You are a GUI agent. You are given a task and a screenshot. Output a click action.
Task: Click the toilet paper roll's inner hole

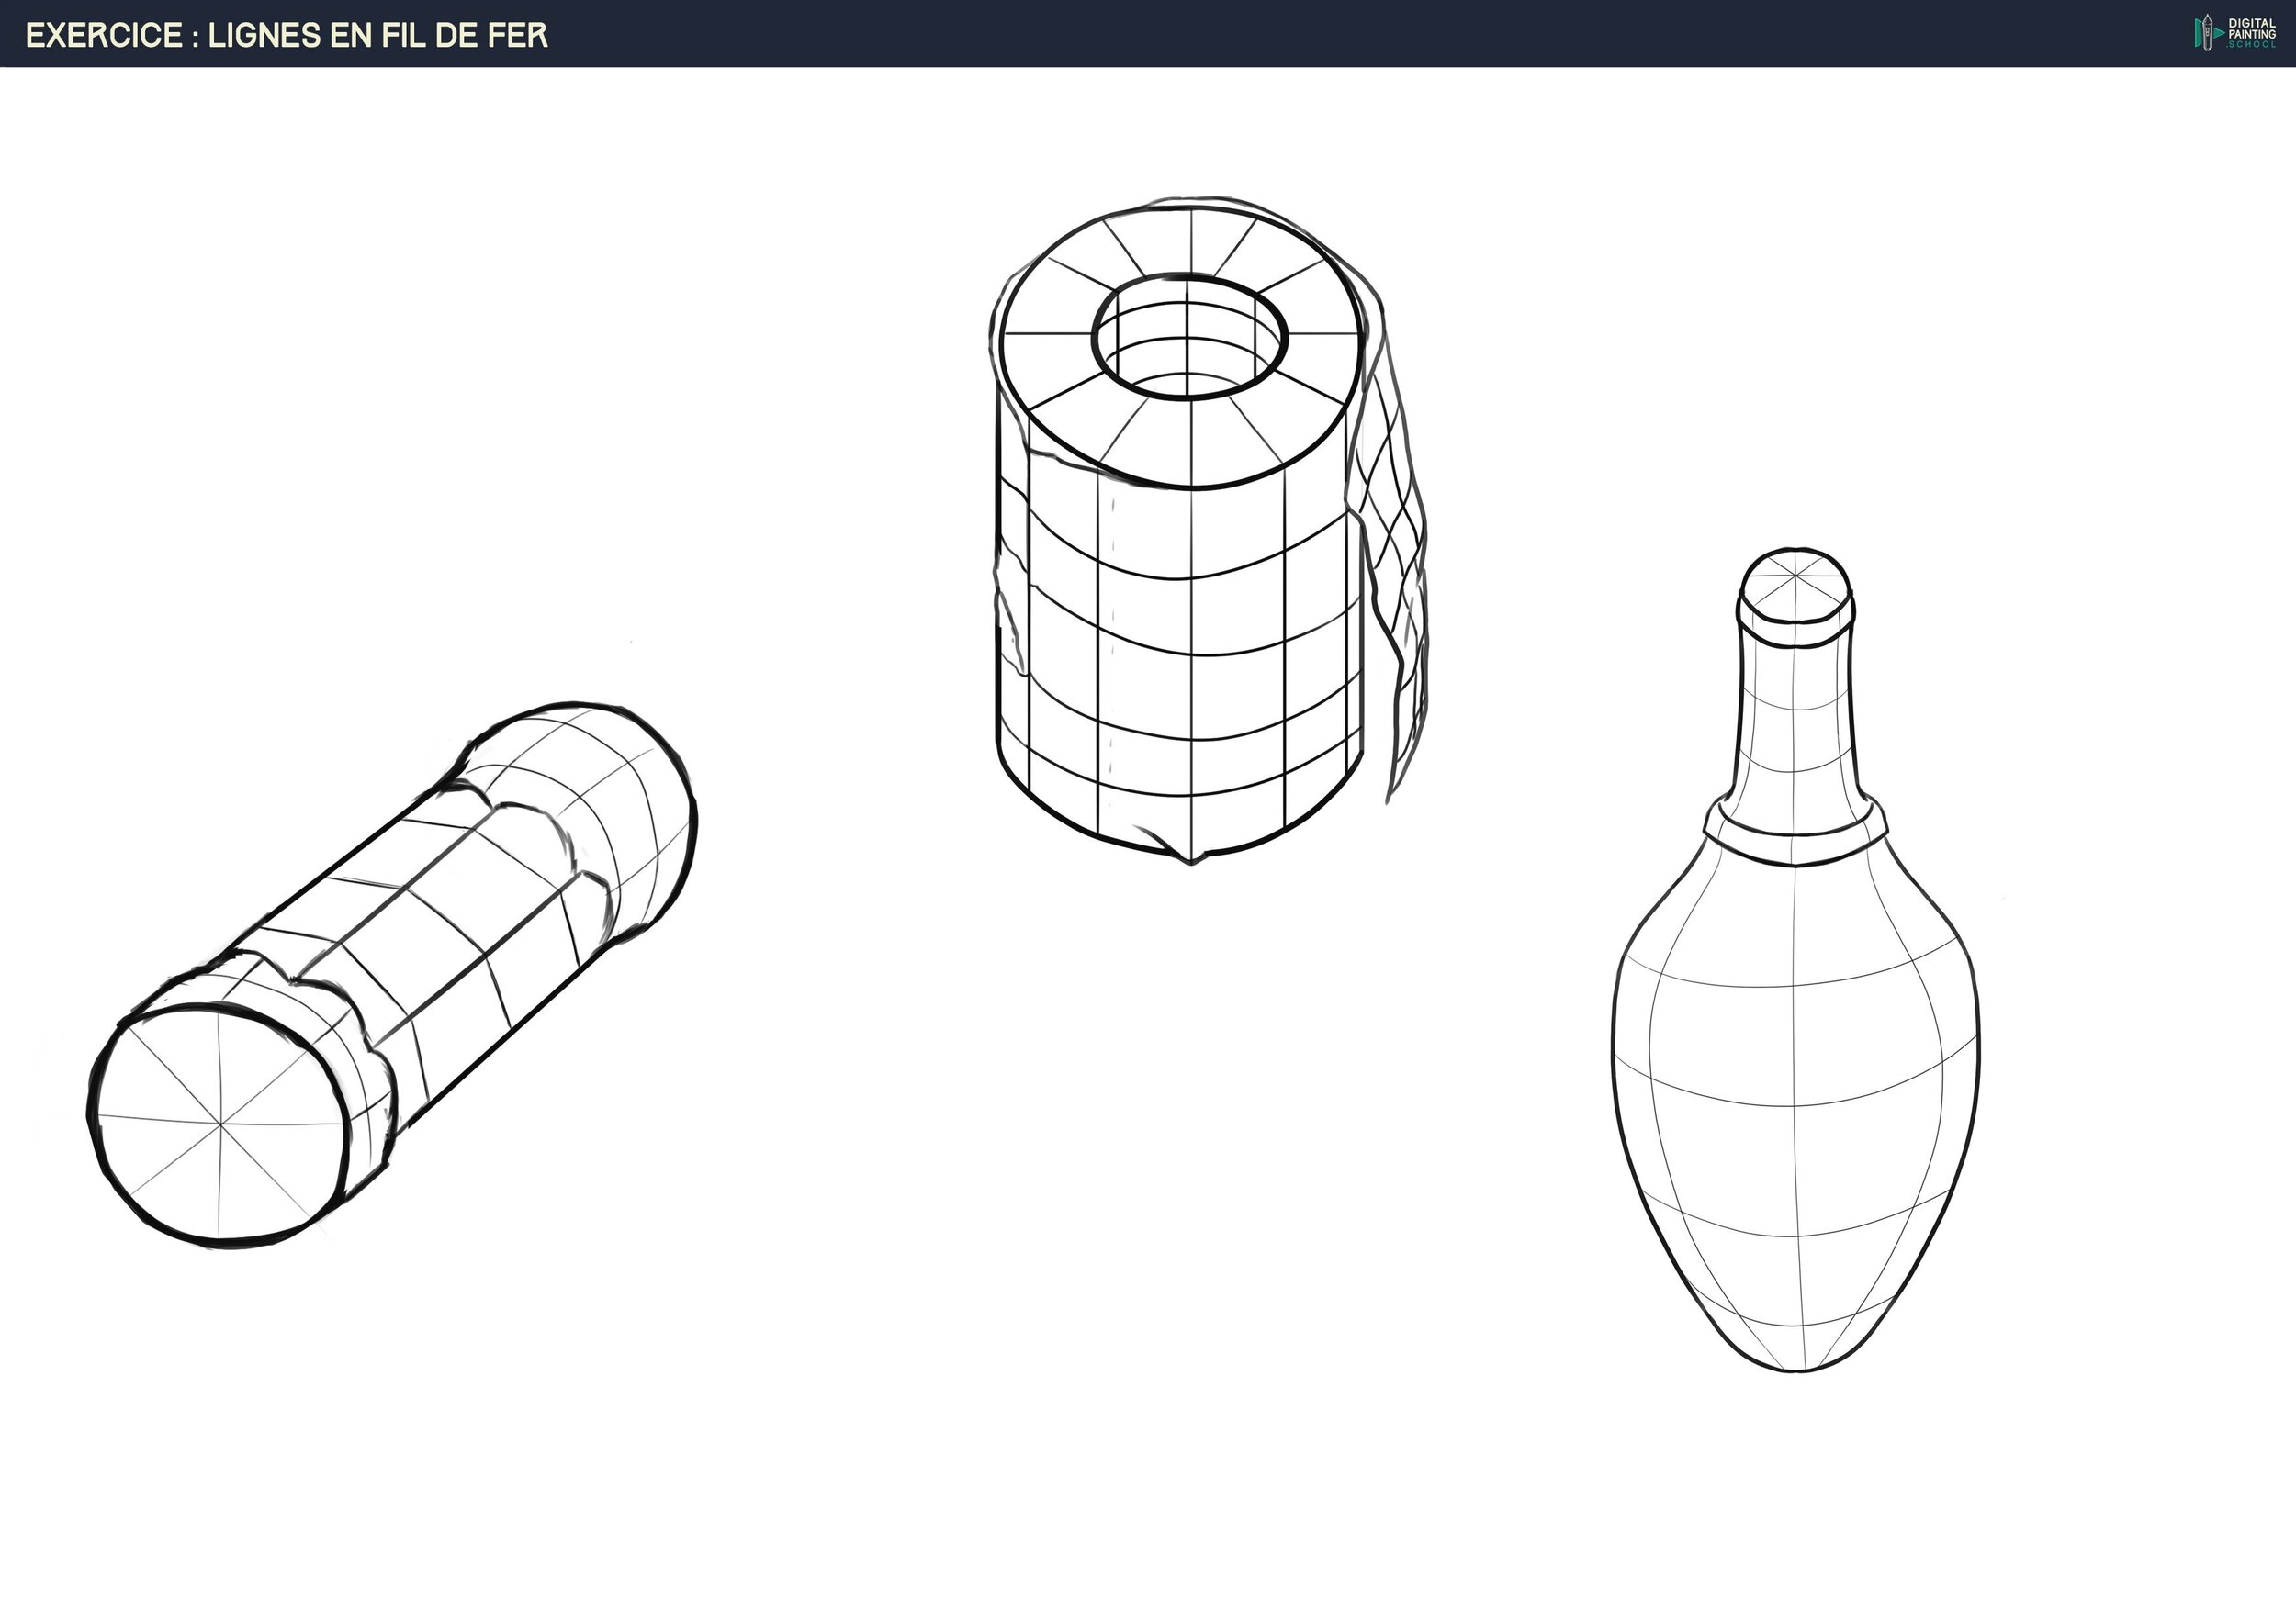(x=1190, y=340)
